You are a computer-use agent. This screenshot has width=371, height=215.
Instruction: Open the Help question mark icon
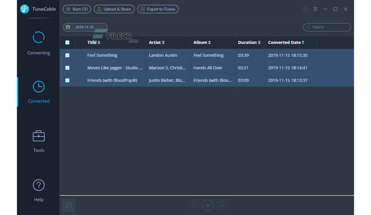coord(39,185)
